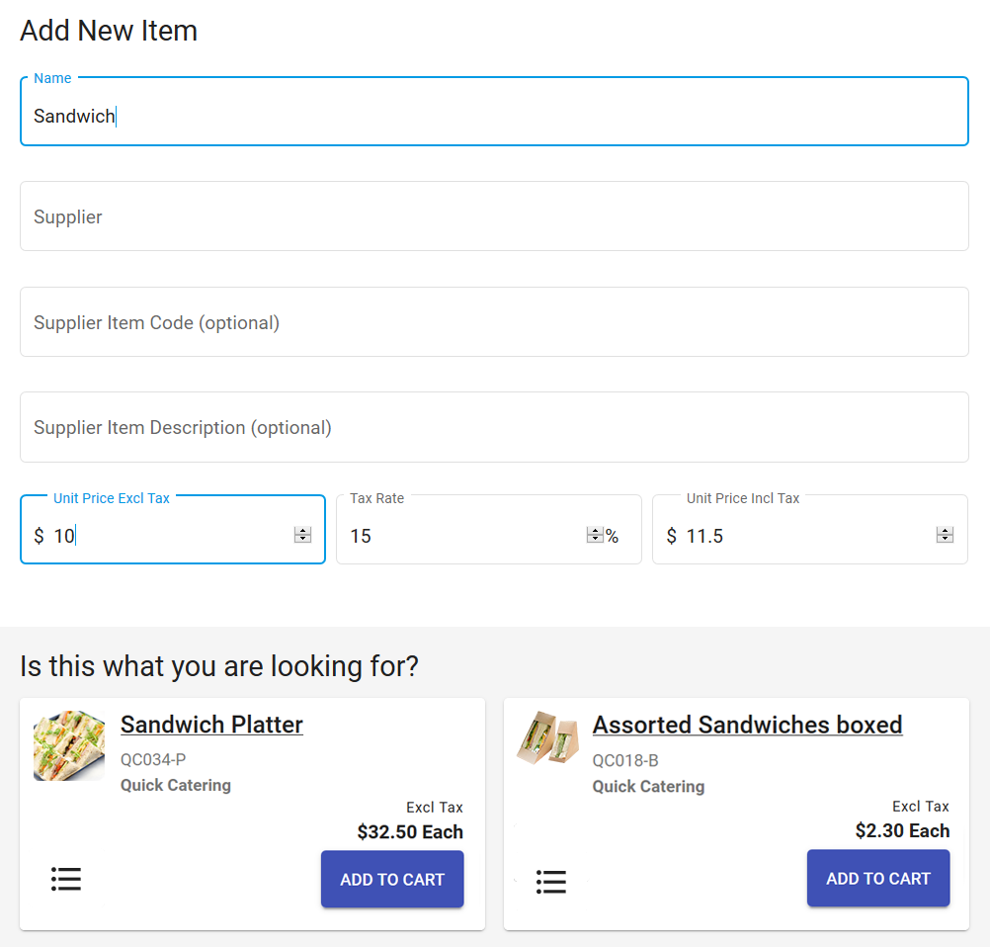Open the Sandwich Platter title link
The image size is (990, 947).
211,725
